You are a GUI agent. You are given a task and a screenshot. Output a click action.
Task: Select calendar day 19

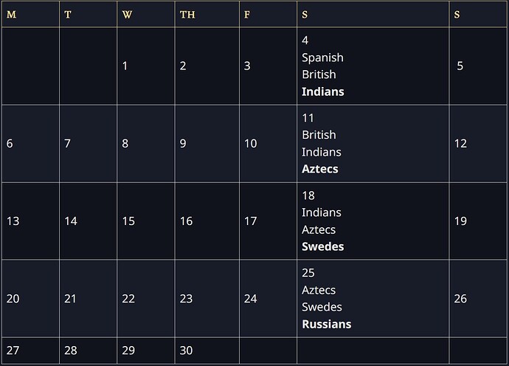[x=460, y=221]
